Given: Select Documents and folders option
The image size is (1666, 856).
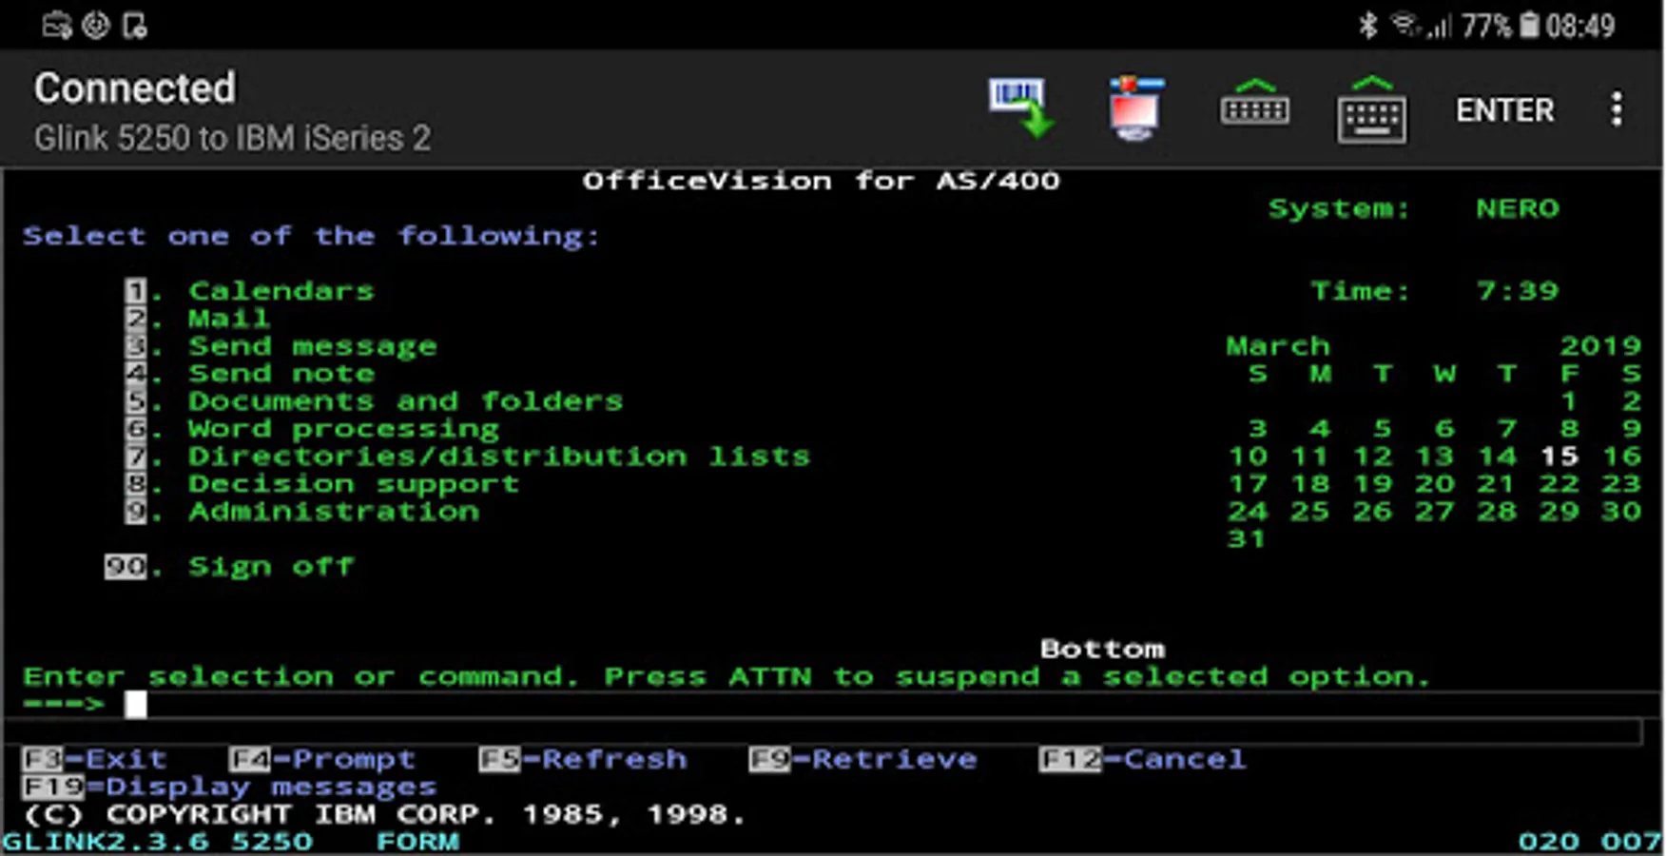Looking at the screenshot, I should 375,400.
